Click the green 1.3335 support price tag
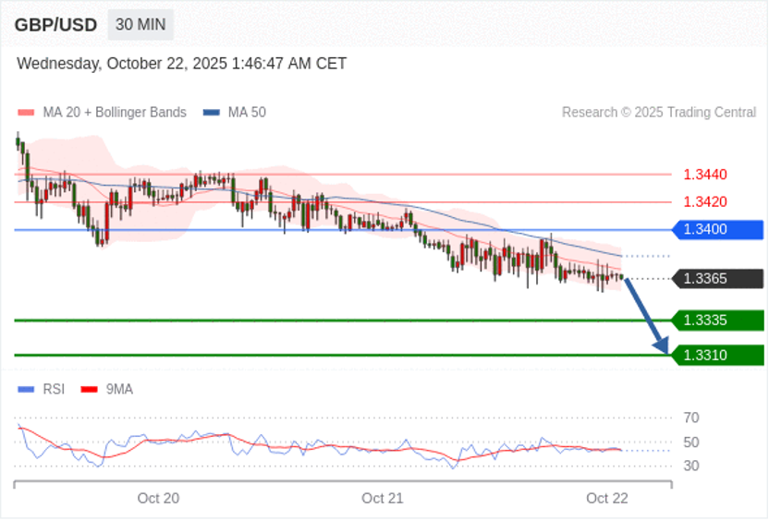This screenshot has height=521, width=769. 717,320
